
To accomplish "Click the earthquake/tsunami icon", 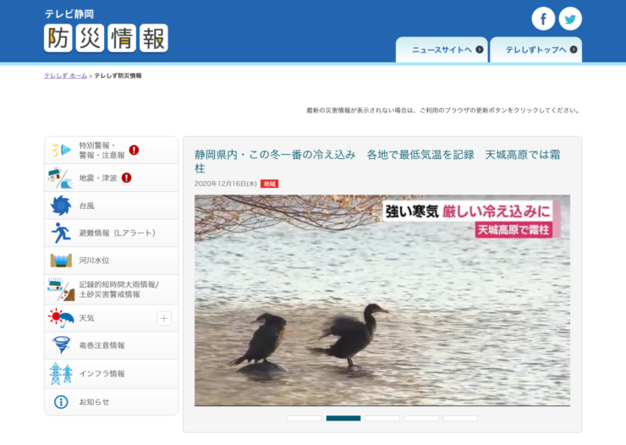I will click(x=61, y=178).
